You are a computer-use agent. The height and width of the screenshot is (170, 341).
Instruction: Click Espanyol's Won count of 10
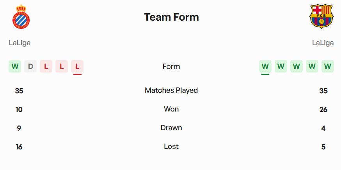coord(19,110)
